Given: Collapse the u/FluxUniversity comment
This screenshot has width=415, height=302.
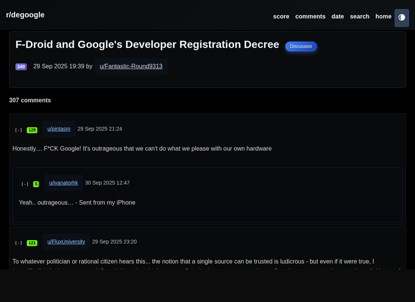Looking at the screenshot, I should (x=18, y=243).
